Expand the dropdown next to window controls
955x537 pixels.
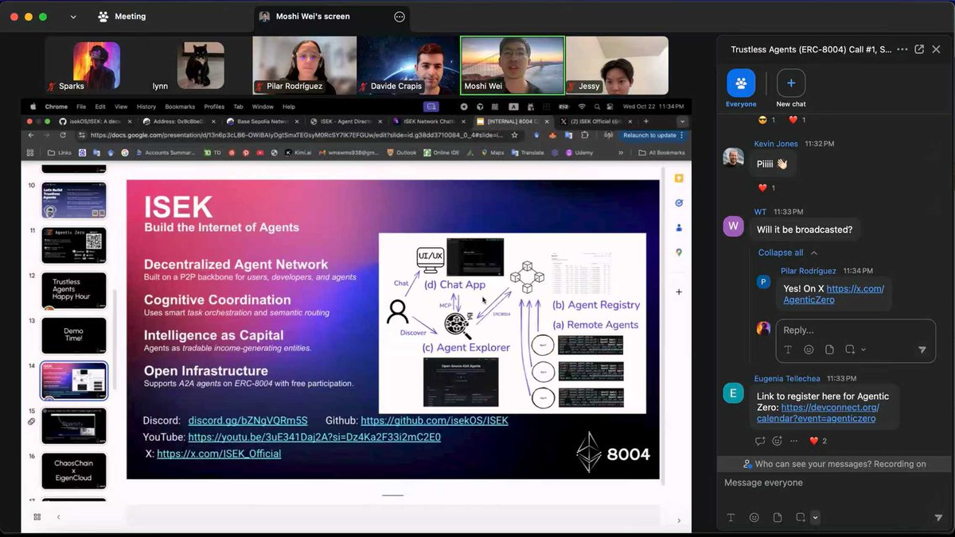73,17
